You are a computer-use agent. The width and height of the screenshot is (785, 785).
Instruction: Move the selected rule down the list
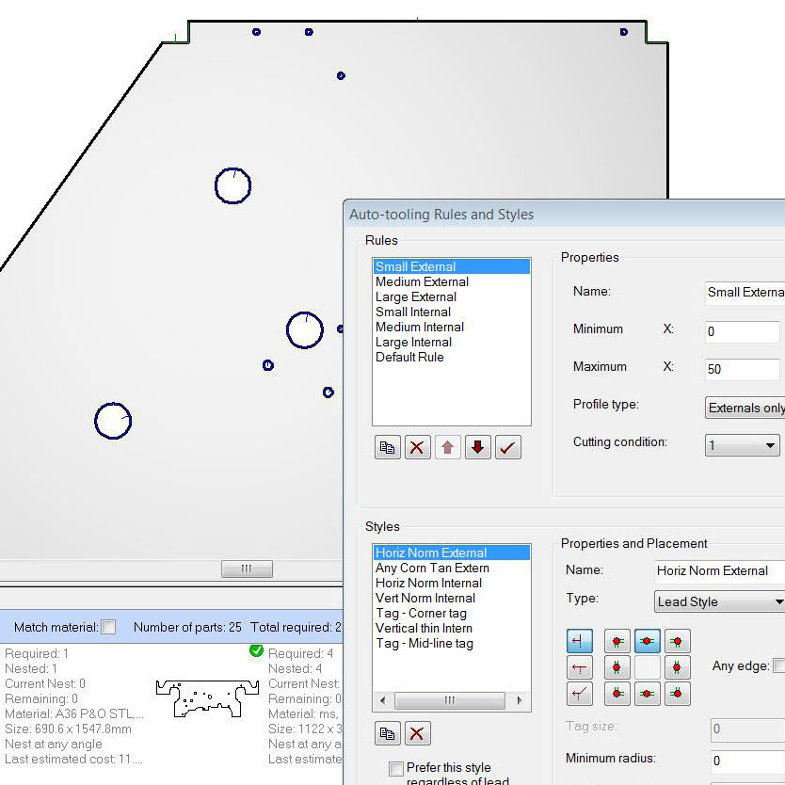point(477,447)
